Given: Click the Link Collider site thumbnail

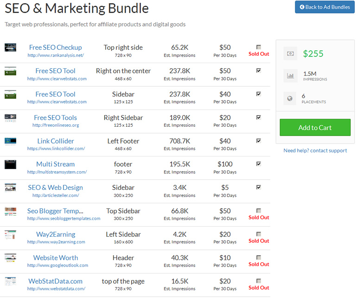Looking at the screenshot, I should [x=11, y=141].
